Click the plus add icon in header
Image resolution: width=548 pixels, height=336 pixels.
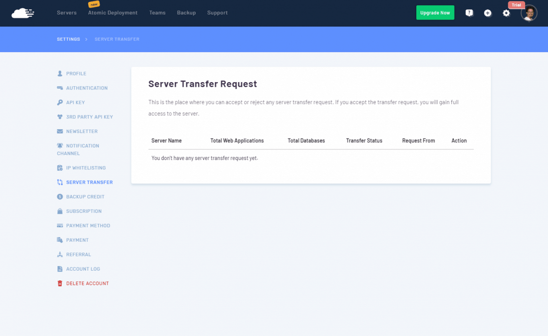[x=487, y=13]
